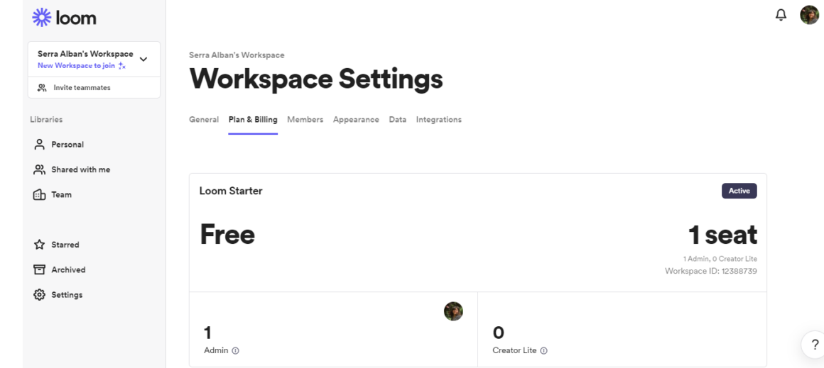824x368 pixels.
Task: Click the New Workspace to join link
Action: click(x=76, y=65)
